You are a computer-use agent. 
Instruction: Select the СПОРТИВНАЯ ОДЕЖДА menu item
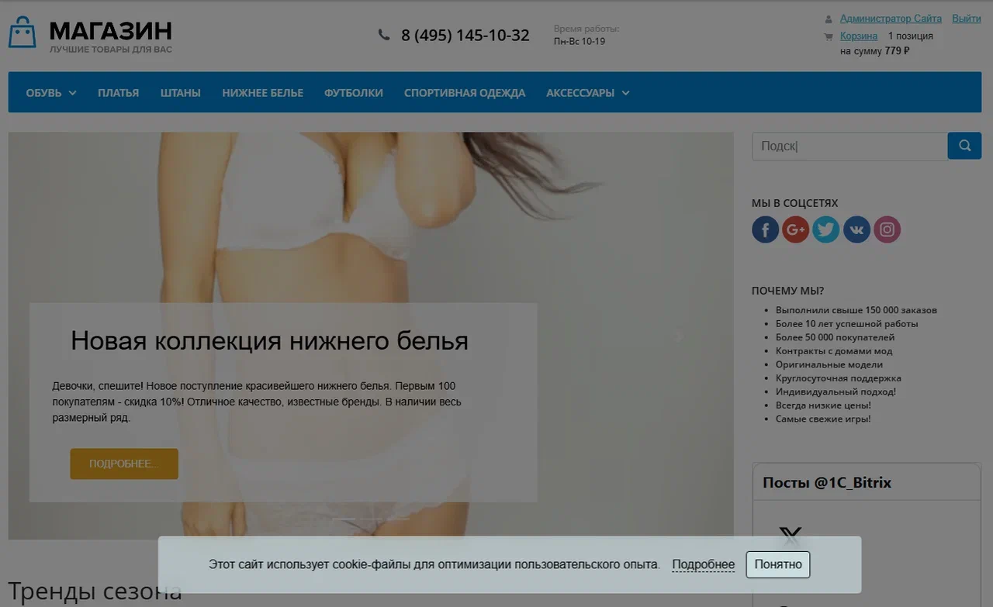pos(464,93)
